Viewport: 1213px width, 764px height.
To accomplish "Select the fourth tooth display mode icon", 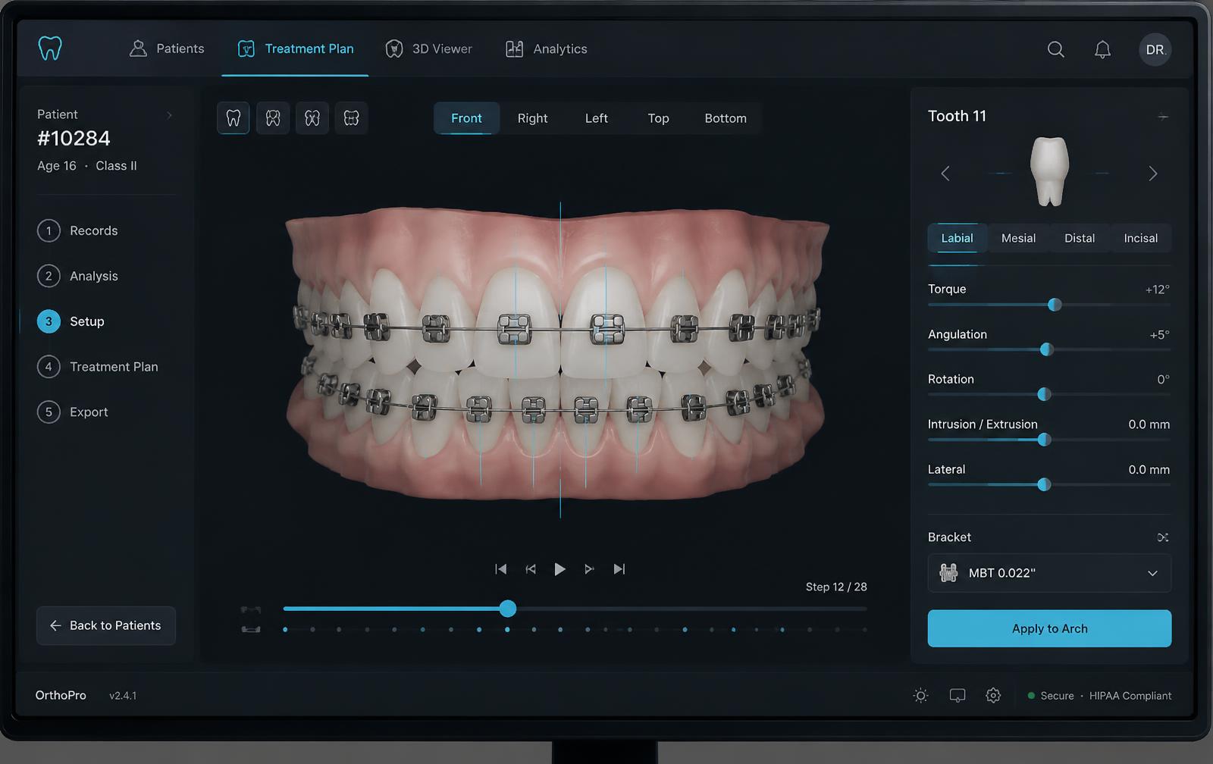I will (x=351, y=118).
